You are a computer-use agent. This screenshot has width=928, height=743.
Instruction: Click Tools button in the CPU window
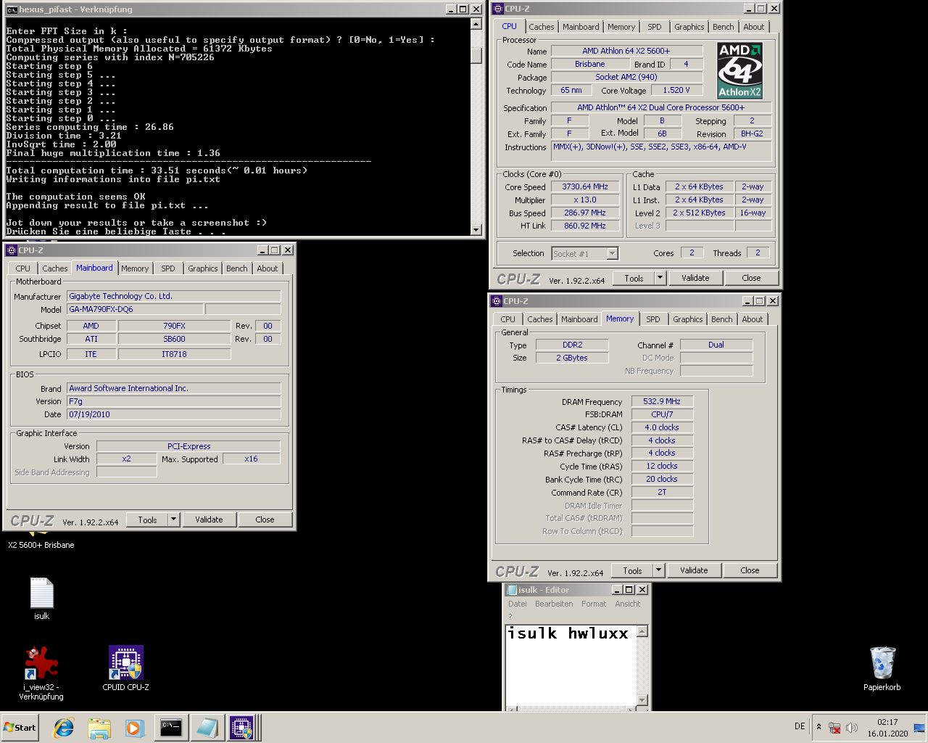[634, 278]
